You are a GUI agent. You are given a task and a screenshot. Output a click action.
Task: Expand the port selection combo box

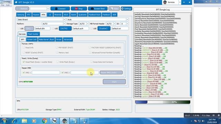[48, 9]
